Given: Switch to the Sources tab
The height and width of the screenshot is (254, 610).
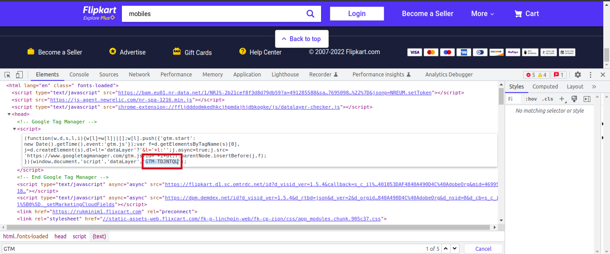Looking at the screenshot, I should tap(109, 75).
